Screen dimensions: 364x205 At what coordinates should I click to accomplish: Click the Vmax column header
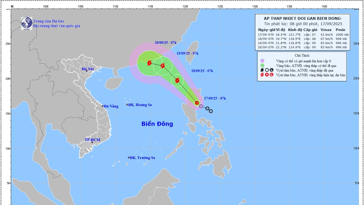point(327,30)
